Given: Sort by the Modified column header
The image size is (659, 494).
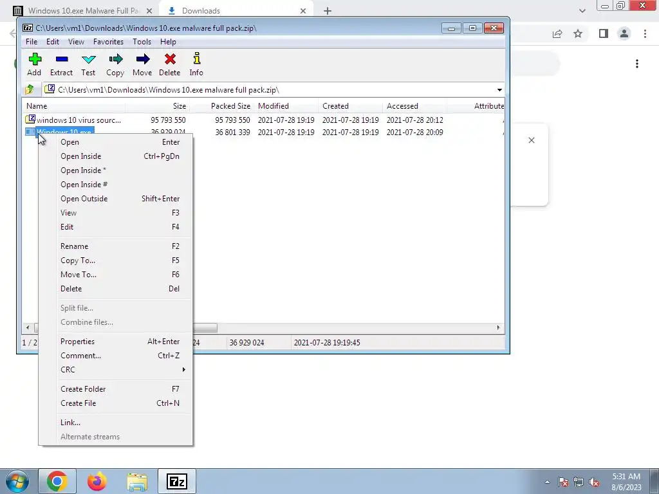Looking at the screenshot, I should pyautogui.click(x=286, y=106).
